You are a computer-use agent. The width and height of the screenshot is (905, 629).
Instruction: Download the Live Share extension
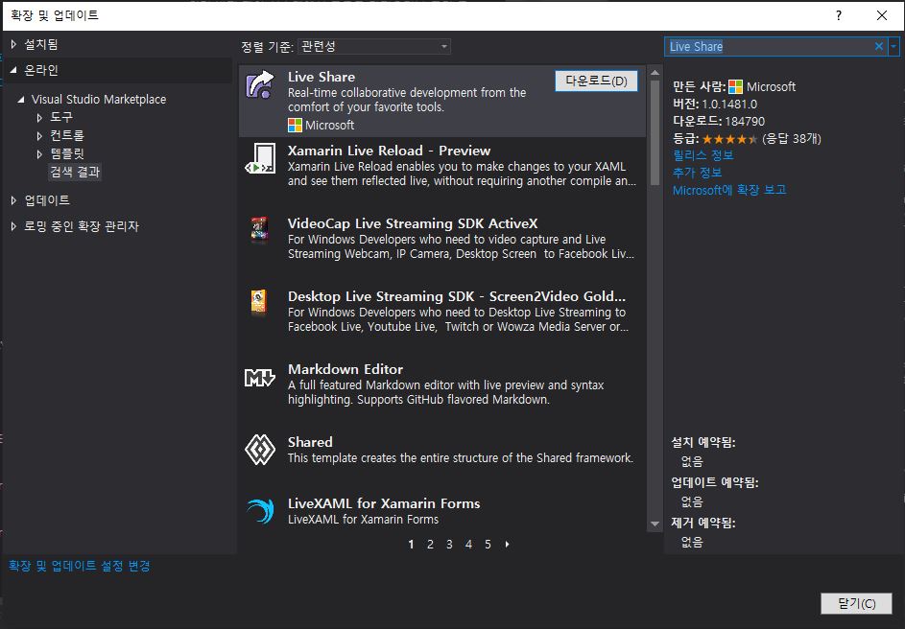pyautogui.click(x=596, y=82)
